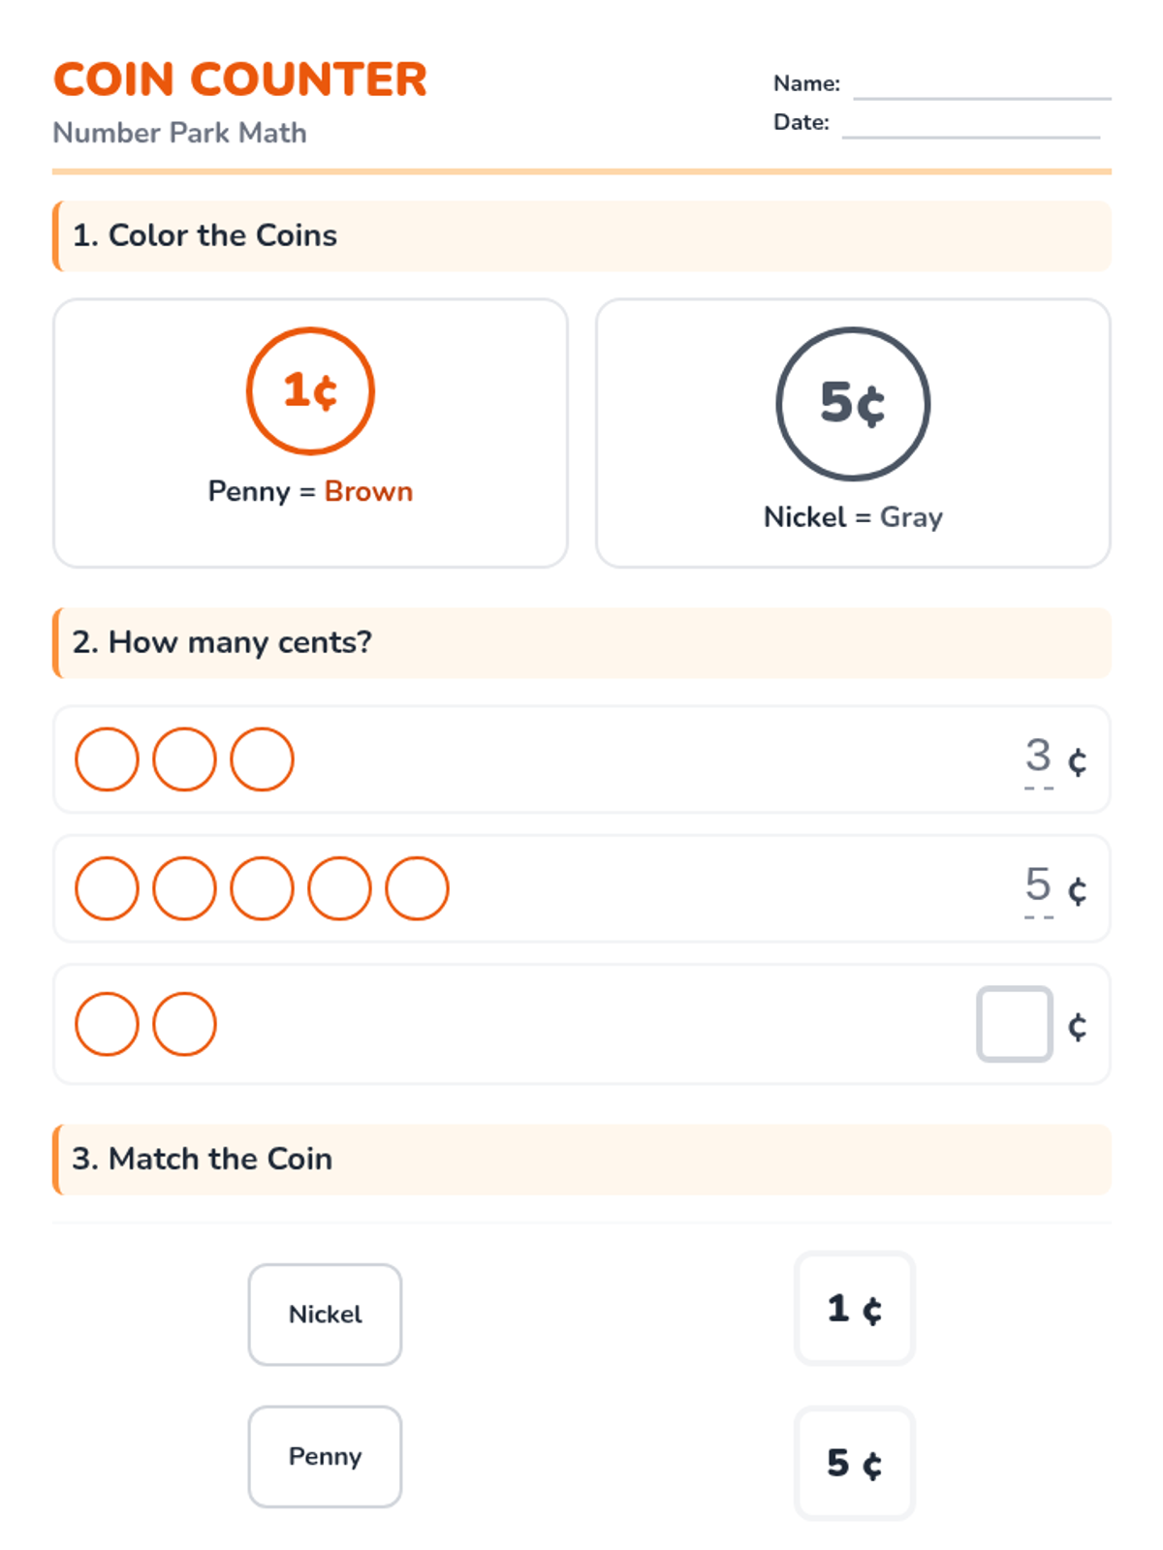
Task: Choose the 5 ¢ value box
Action: click(854, 1463)
